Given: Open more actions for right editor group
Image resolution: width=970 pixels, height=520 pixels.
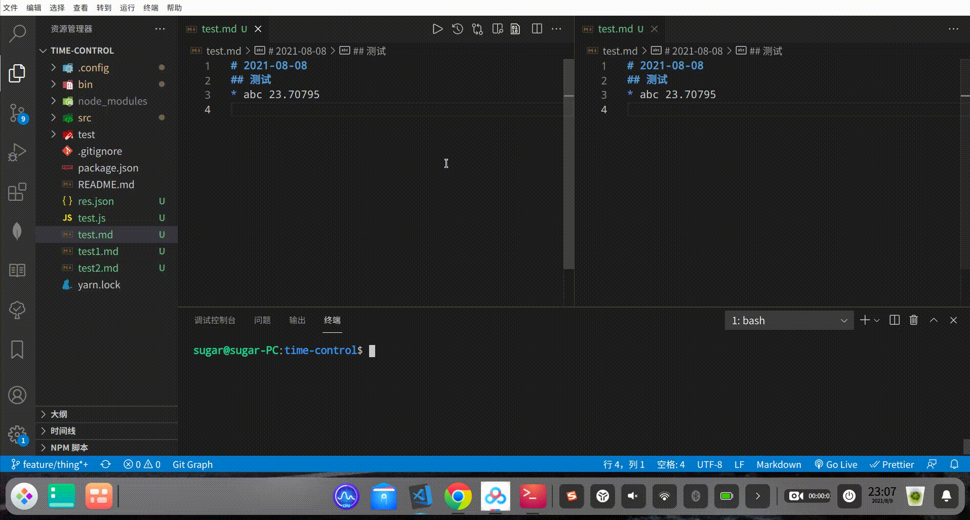Looking at the screenshot, I should (x=953, y=29).
